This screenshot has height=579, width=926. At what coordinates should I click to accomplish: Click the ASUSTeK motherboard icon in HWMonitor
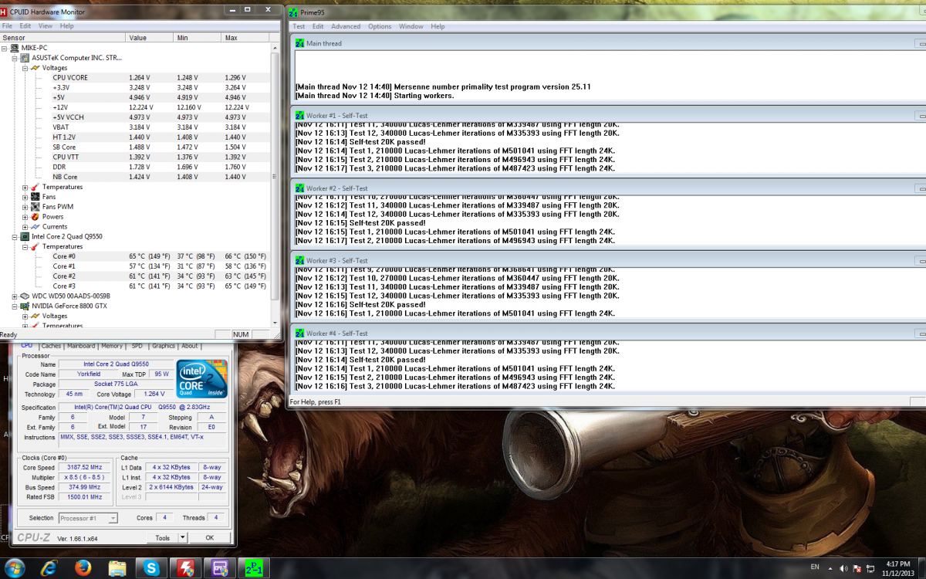tap(25, 58)
